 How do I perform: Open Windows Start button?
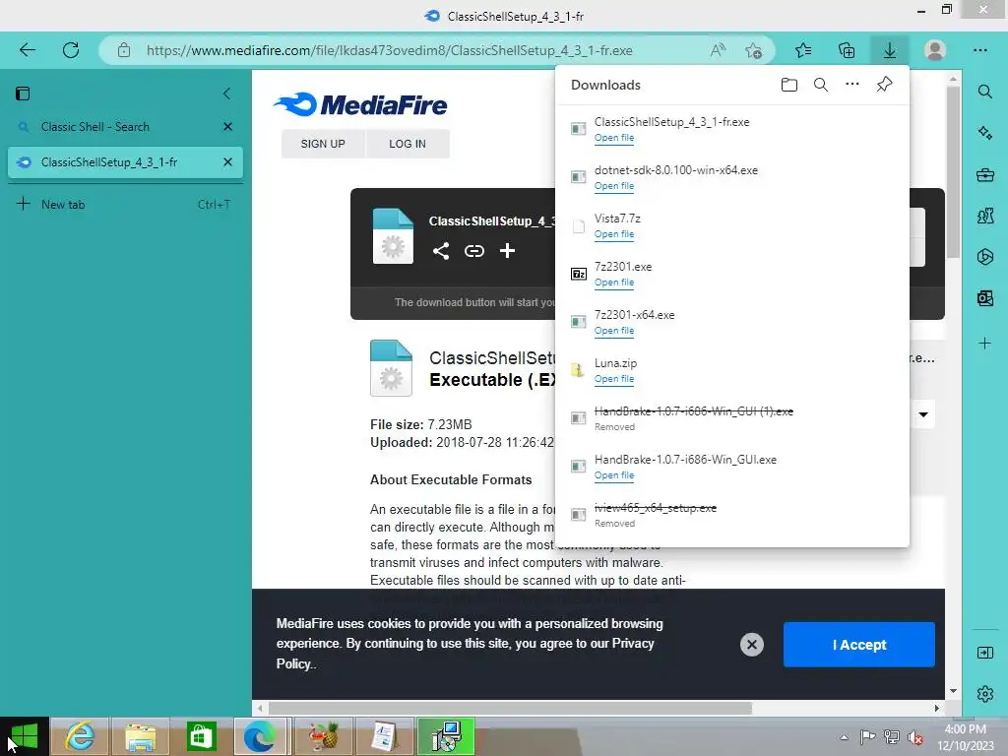[24, 736]
